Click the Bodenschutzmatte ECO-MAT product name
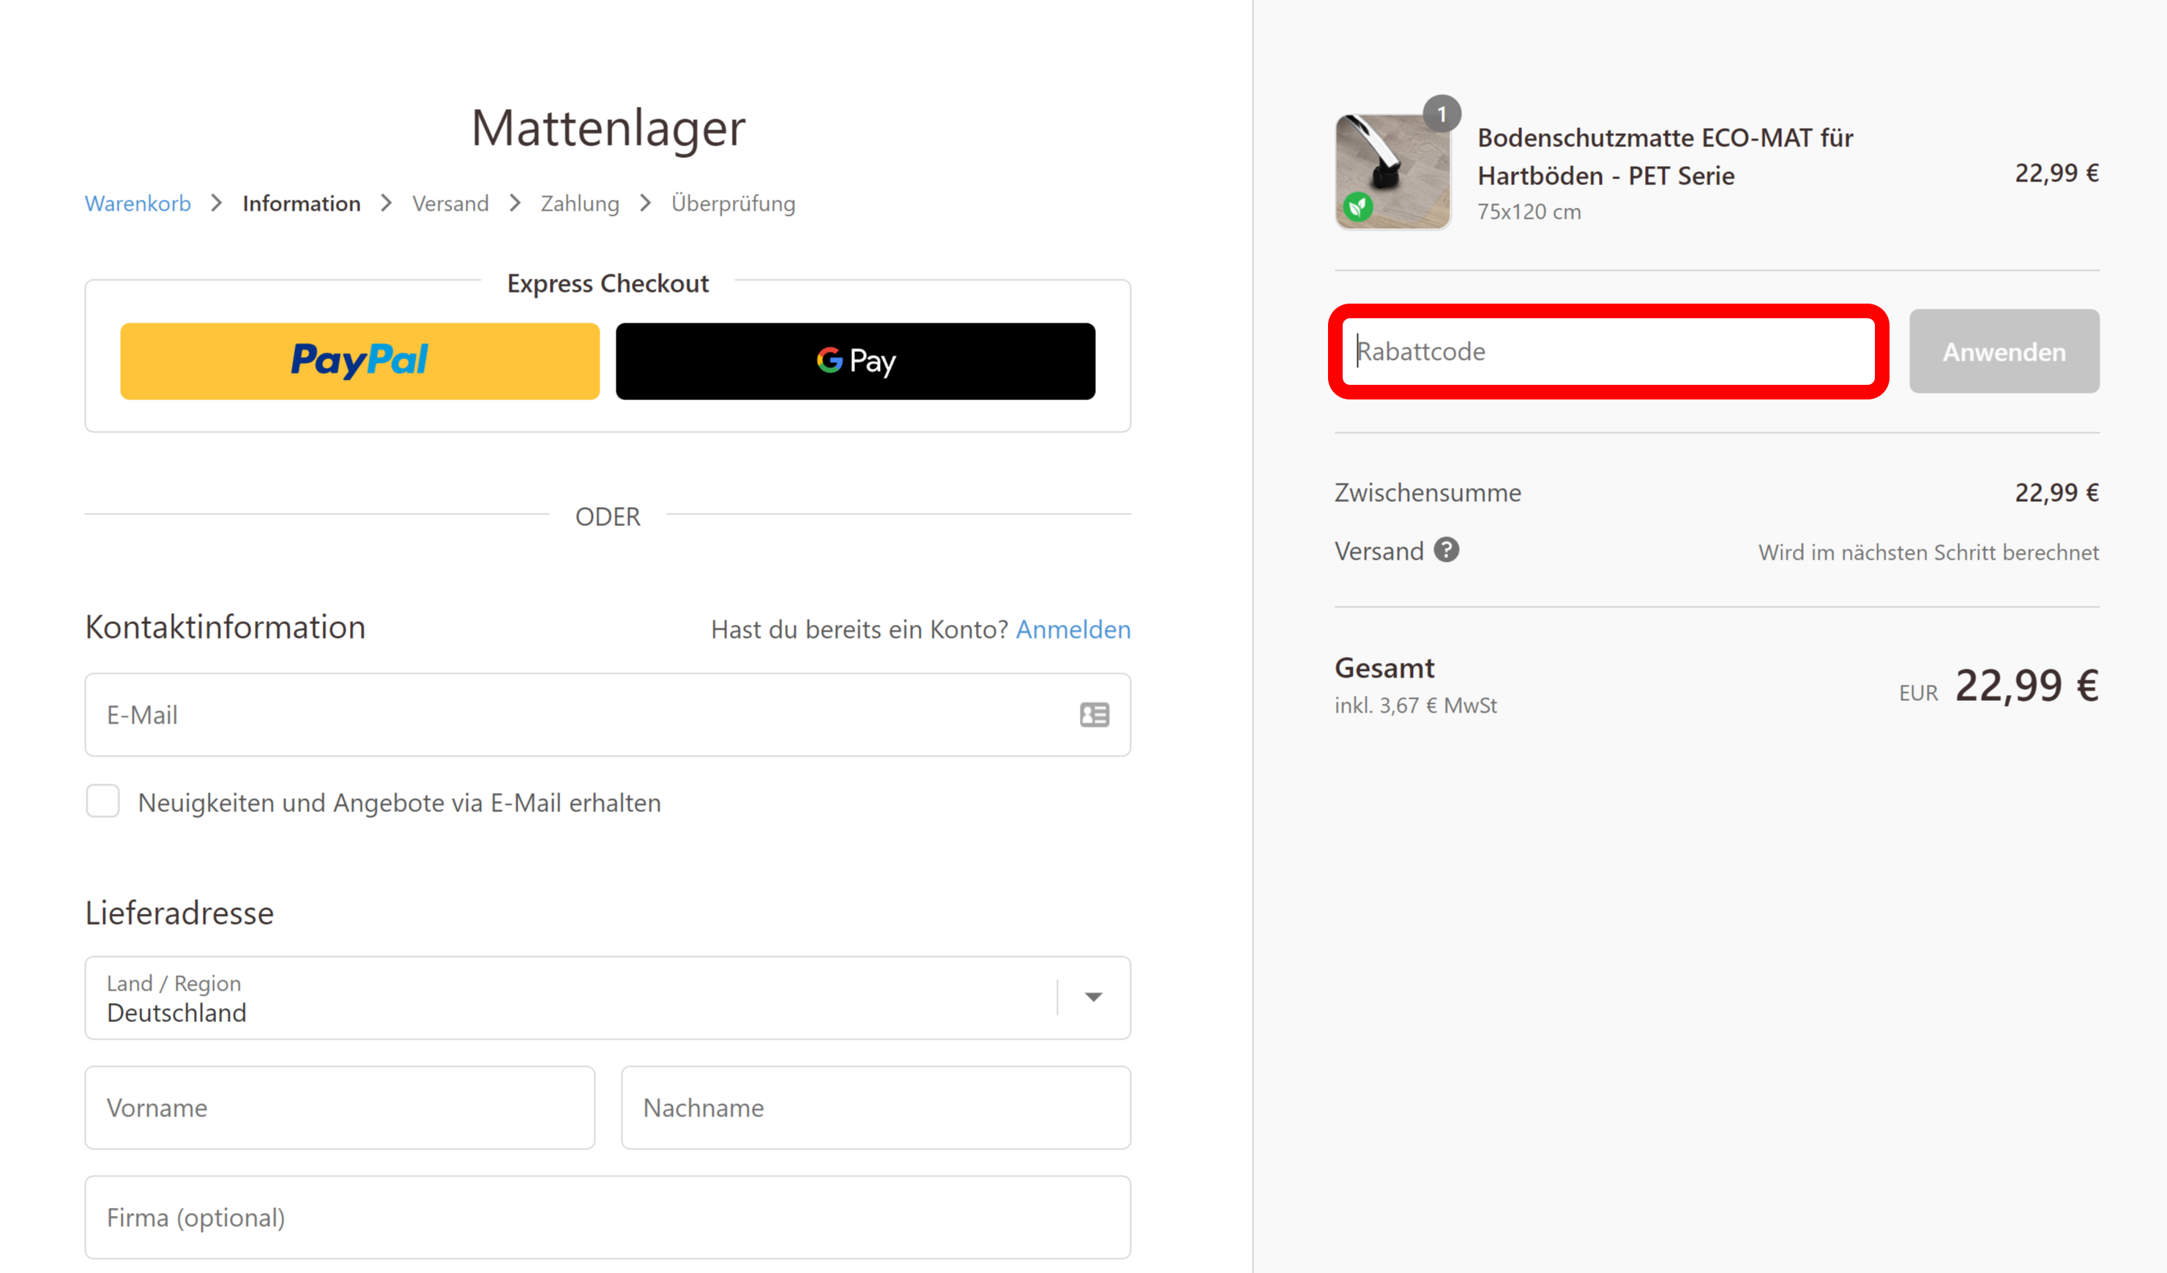The image size is (2167, 1273). 1665,157
